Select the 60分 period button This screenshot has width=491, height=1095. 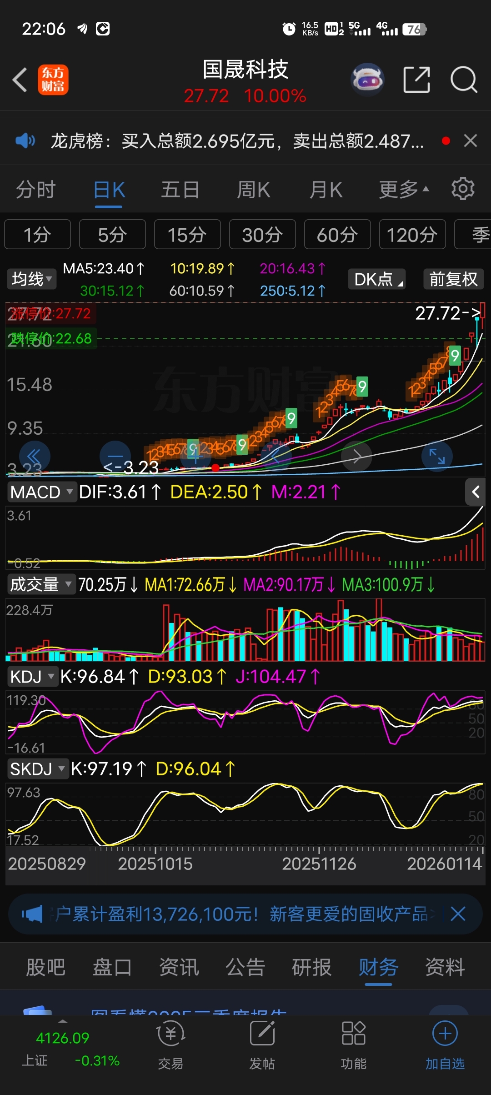(x=337, y=234)
